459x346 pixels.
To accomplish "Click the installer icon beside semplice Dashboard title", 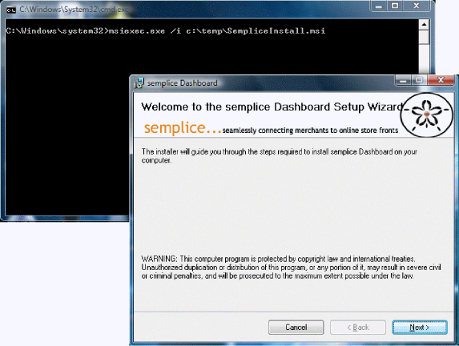I will coord(139,83).
